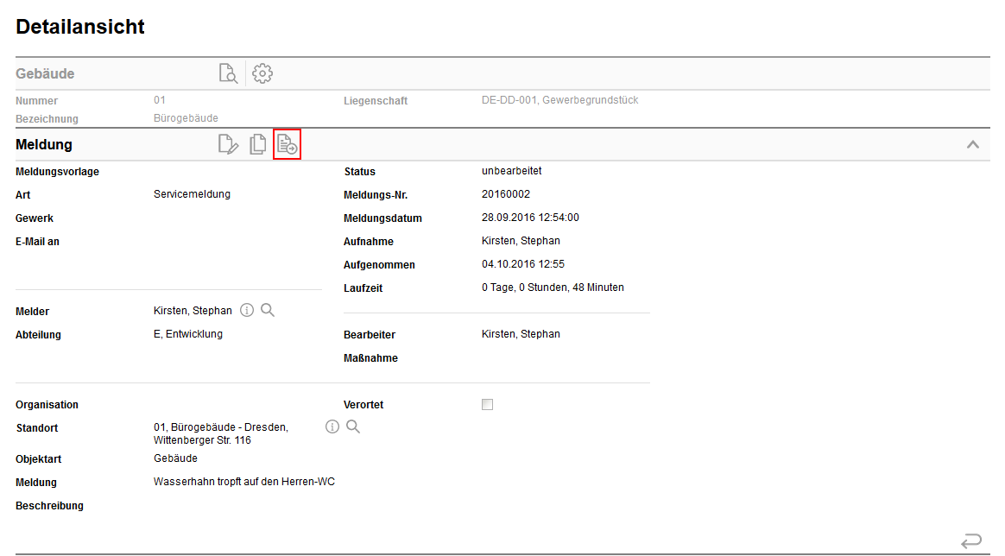
Task: Click the Meldungs-Nr. value 20160002
Action: 506,194
